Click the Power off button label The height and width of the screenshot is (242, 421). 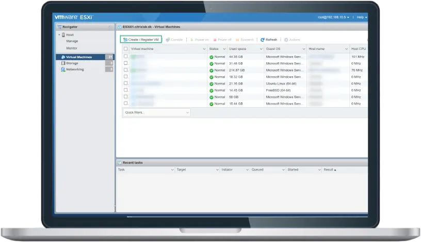[x=224, y=40]
